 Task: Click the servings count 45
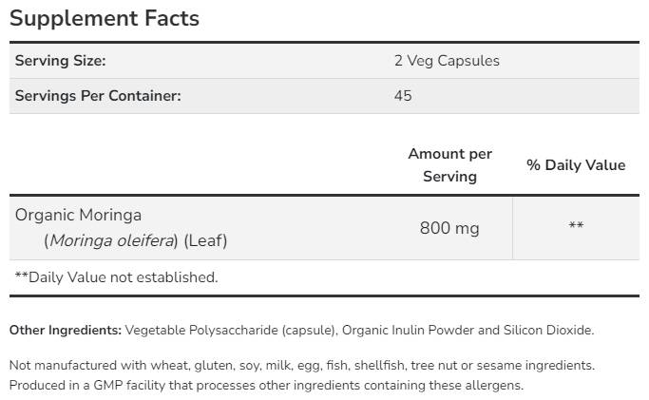pyautogui.click(x=403, y=96)
